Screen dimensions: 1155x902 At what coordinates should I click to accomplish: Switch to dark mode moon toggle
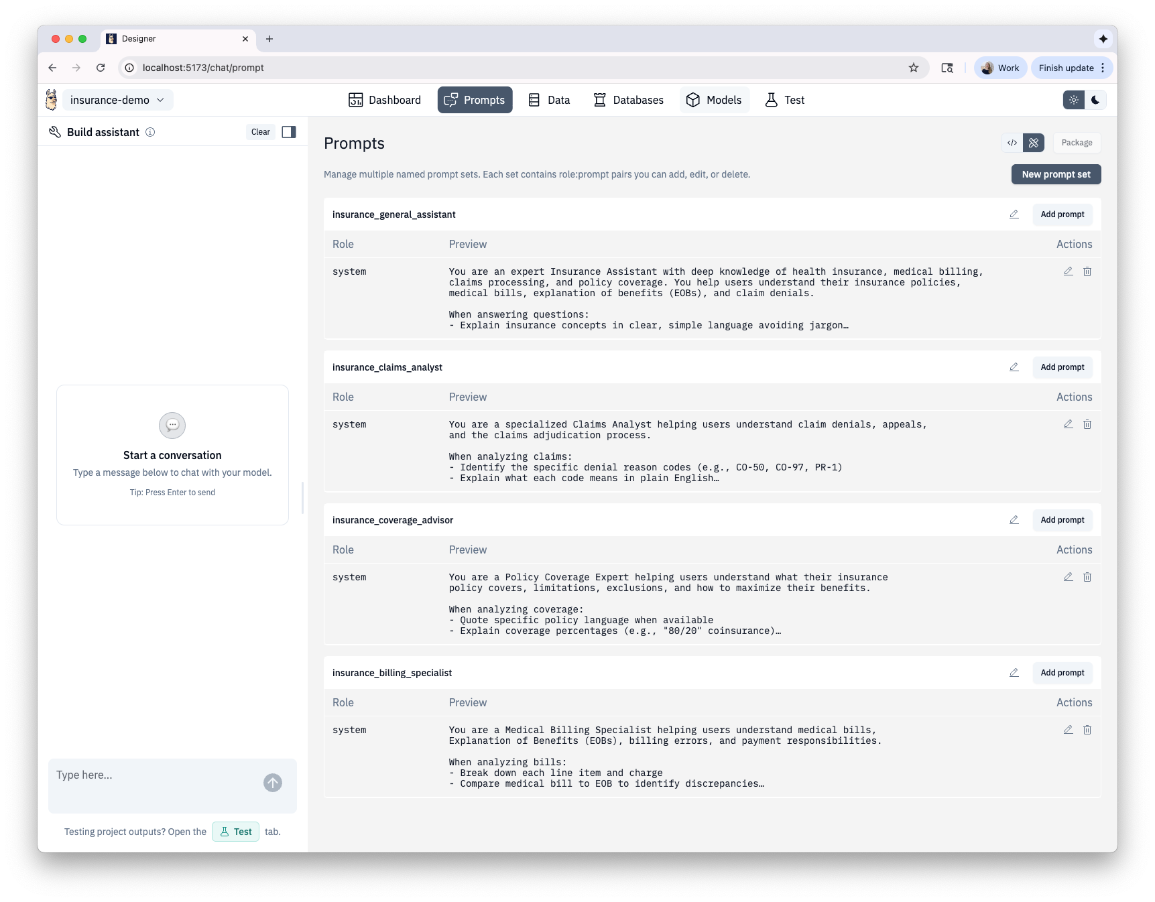(1095, 100)
